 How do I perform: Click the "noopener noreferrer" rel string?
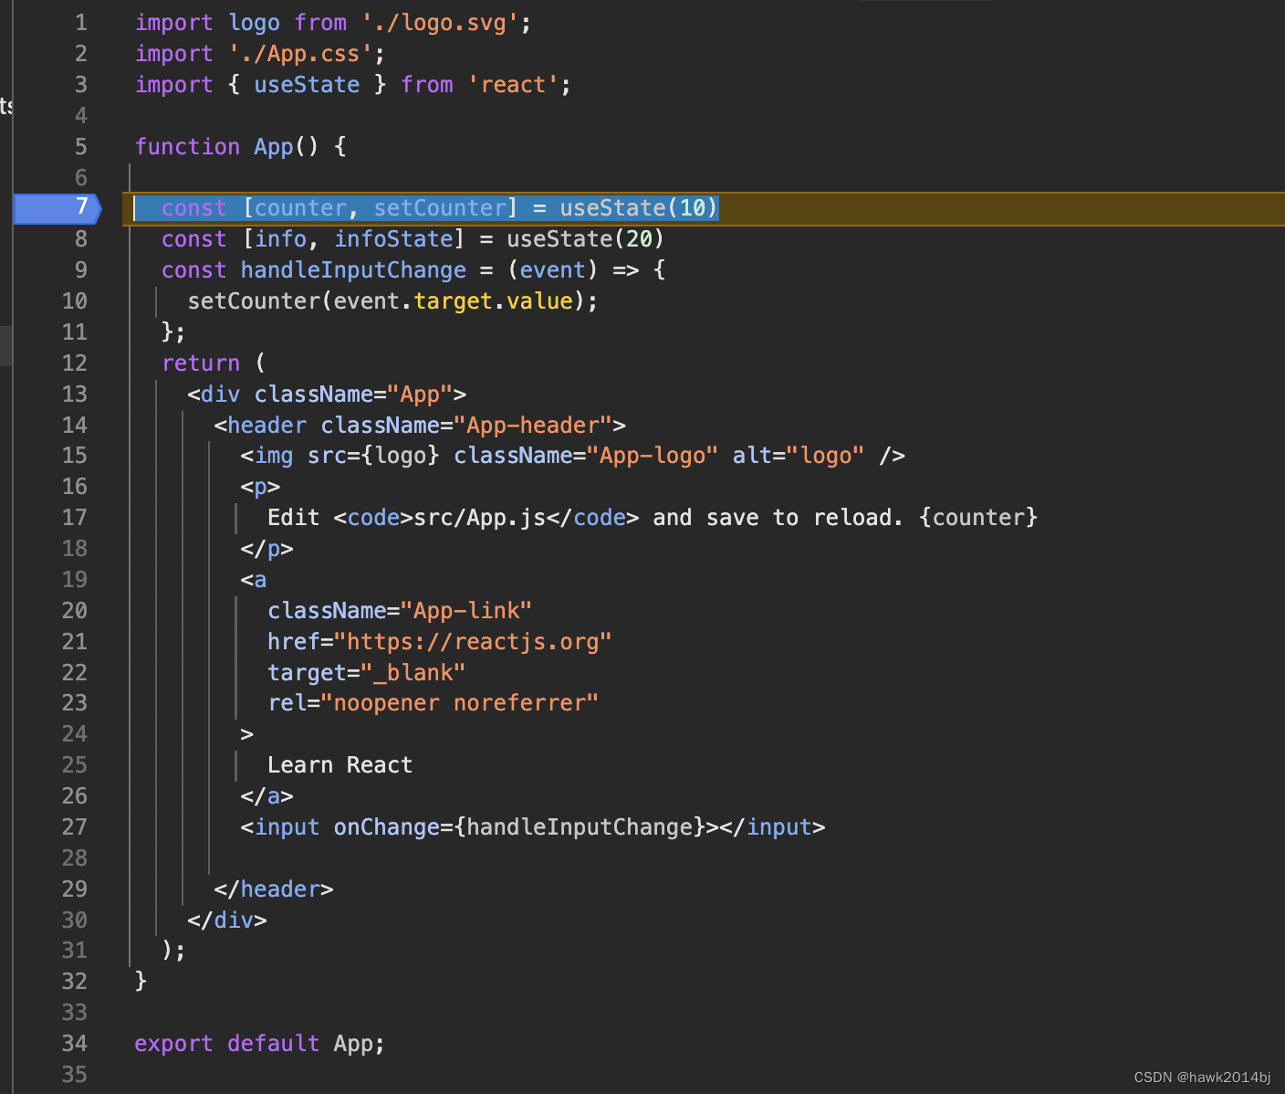pyautogui.click(x=459, y=703)
